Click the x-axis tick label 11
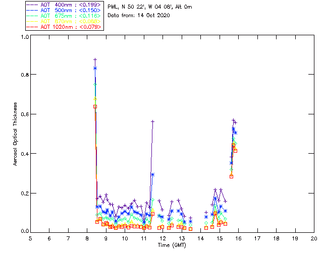This screenshot has height=258, width=323. click(x=144, y=238)
